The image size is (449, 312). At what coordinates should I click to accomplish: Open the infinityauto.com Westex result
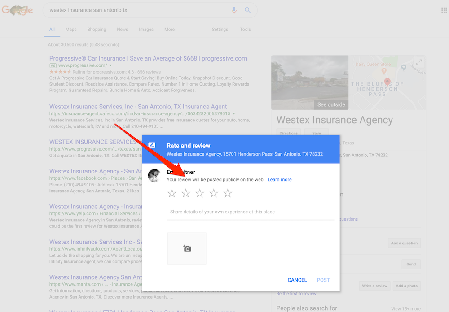point(96,242)
